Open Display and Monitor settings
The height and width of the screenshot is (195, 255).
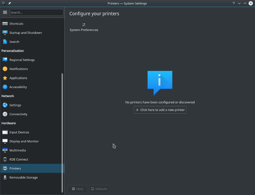pyautogui.click(x=5, y=141)
